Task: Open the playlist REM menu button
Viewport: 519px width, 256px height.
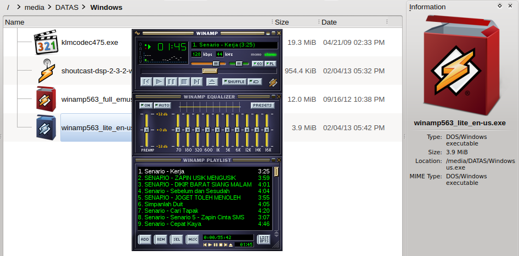Action: pos(161,240)
